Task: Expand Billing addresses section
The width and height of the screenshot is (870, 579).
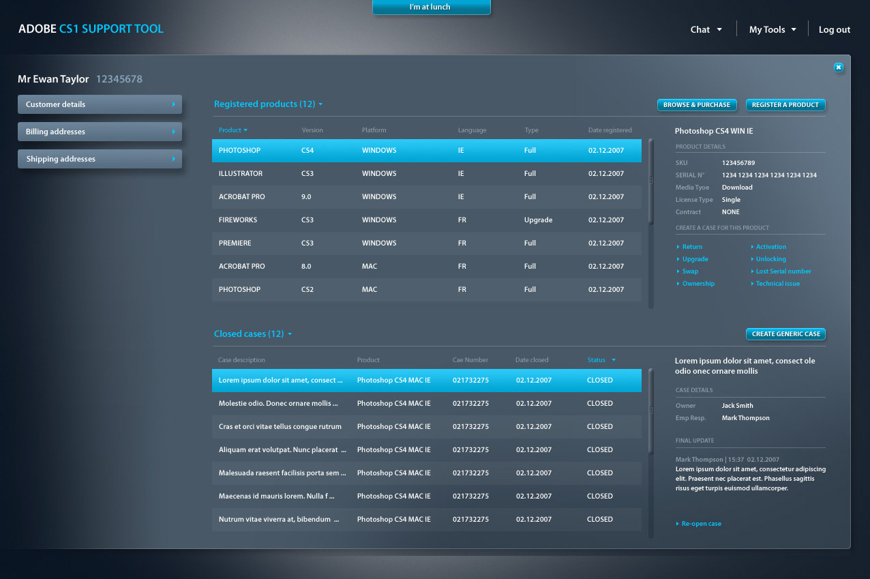Action: point(100,132)
